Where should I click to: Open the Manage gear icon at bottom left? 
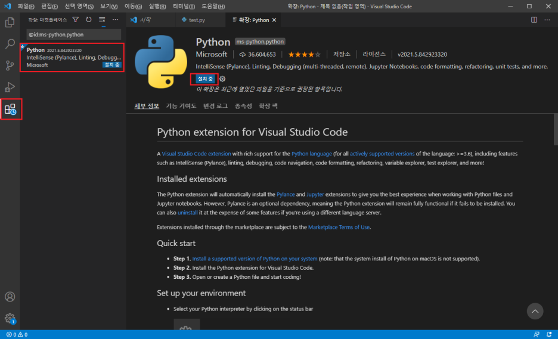(10, 318)
